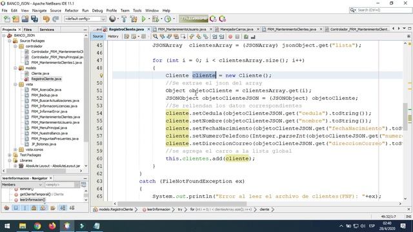
Task: Click the Save All toolbar icon
Action: (34, 19)
